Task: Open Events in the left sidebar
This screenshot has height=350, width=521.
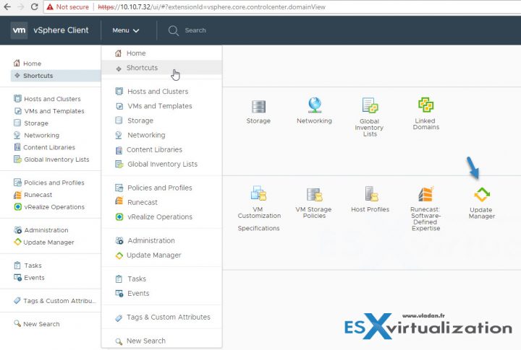Action: pyautogui.click(x=33, y=278)
